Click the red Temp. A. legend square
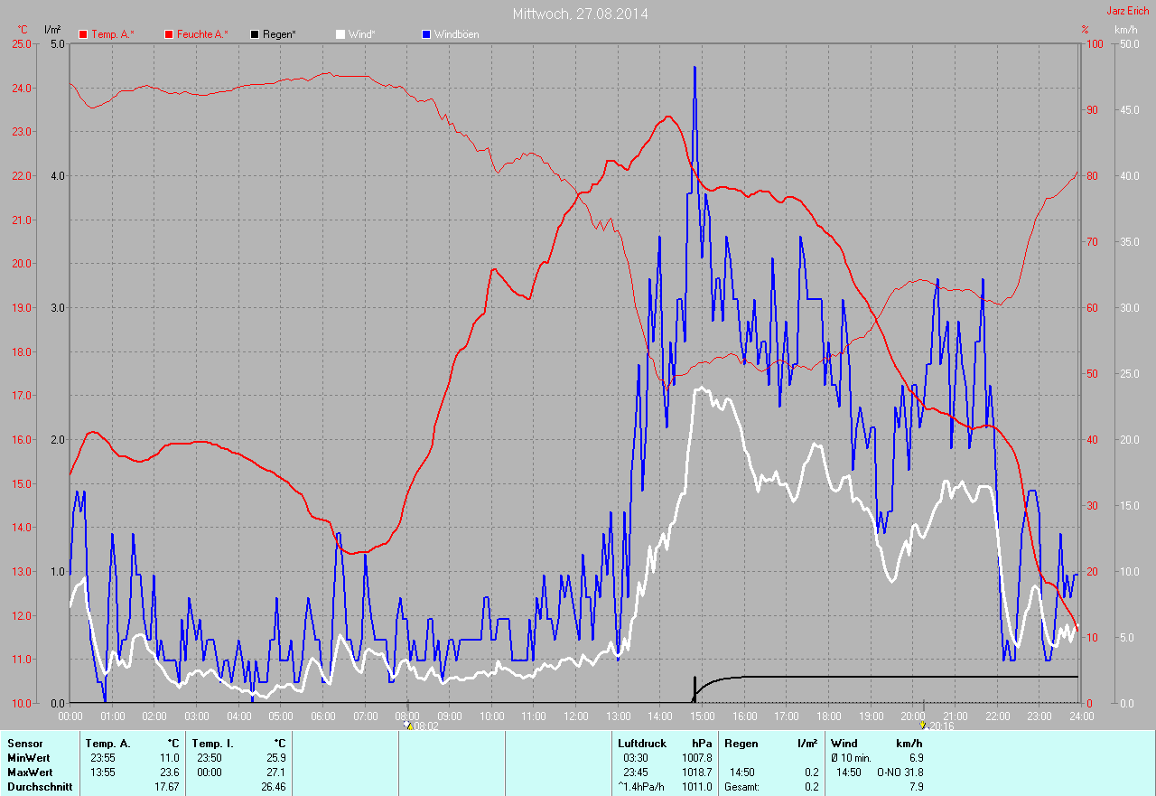 (x=84, y=34)
